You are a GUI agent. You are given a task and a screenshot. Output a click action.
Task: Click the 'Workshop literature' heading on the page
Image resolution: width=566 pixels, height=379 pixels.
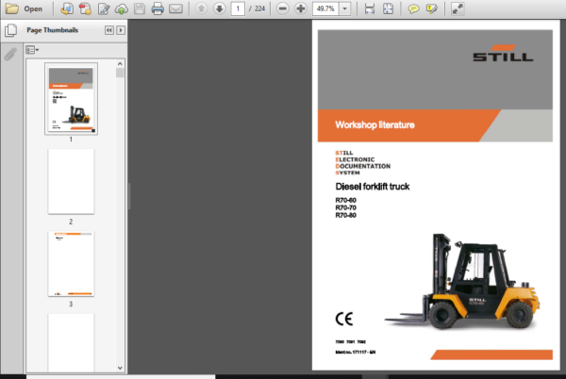[x=375, y=124]
